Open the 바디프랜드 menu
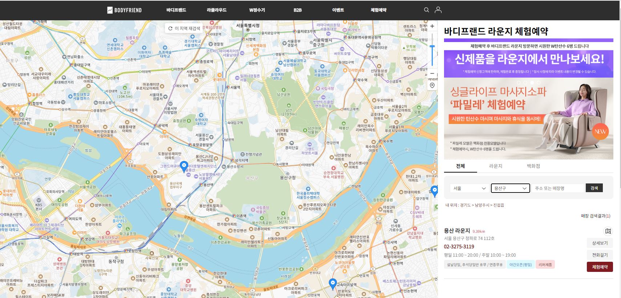621x298 pixels. point(176,10)
